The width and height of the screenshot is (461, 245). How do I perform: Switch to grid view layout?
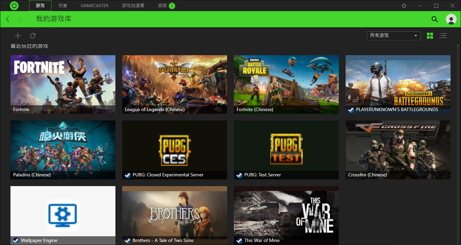tap(430, 36)
